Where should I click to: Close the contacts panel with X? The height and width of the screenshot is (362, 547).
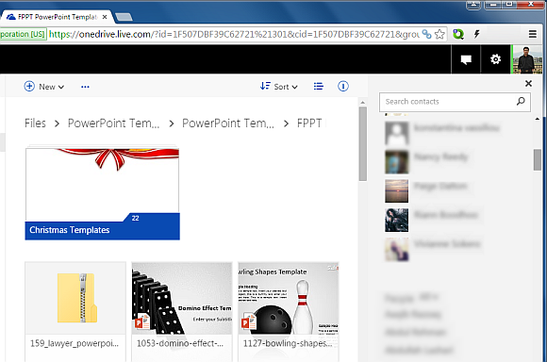528,83
